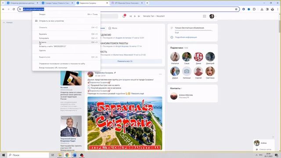Open Chrome Downloads icon
Viewport: 281px width, 158px height.
coord(262,9)
